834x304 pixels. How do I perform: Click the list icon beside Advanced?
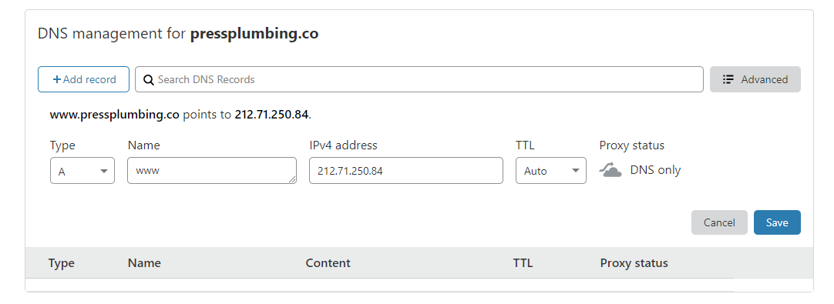click(728, 80)
